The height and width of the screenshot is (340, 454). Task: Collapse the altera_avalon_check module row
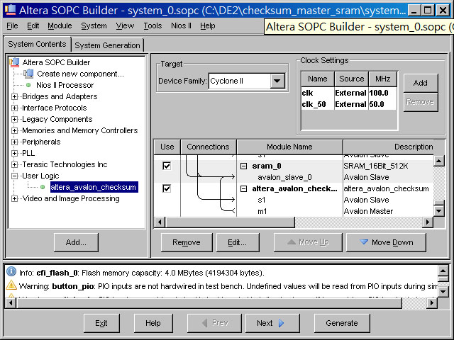[244, 189]
